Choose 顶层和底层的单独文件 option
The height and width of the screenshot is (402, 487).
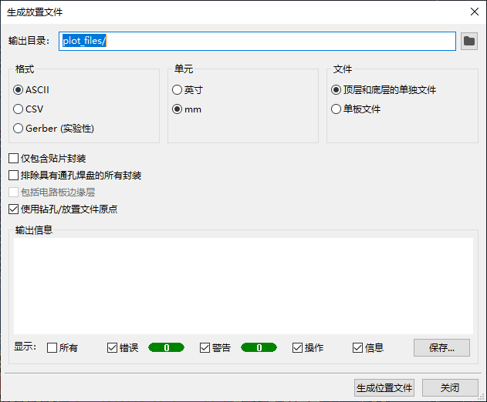[337, 90]
